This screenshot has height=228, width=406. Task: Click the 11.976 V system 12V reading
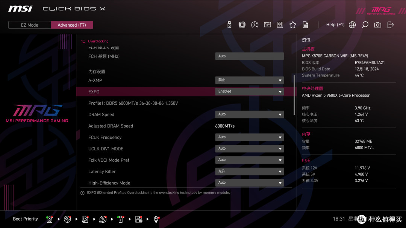(x=362, y=168)
